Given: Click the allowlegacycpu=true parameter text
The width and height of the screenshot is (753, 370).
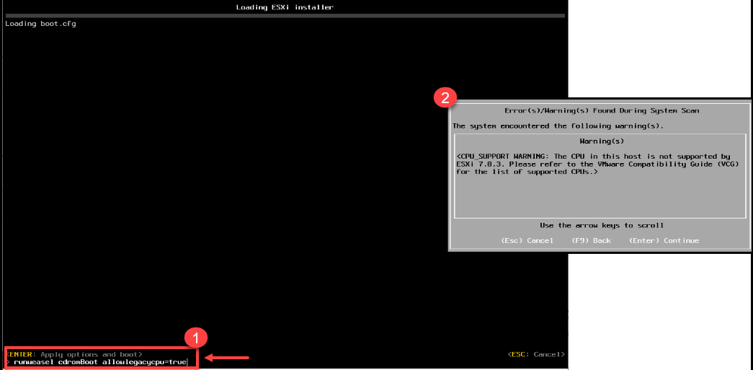Looking at the screenshot, I should (143, 362).
